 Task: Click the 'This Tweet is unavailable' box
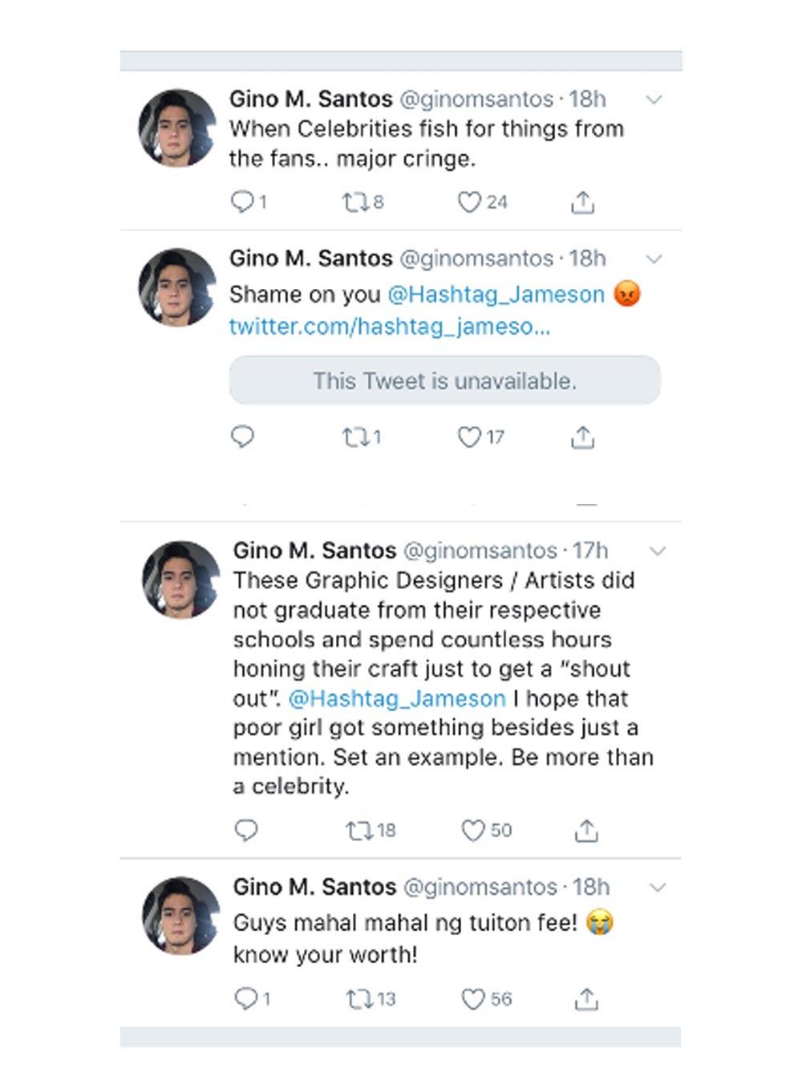(444, 380)
